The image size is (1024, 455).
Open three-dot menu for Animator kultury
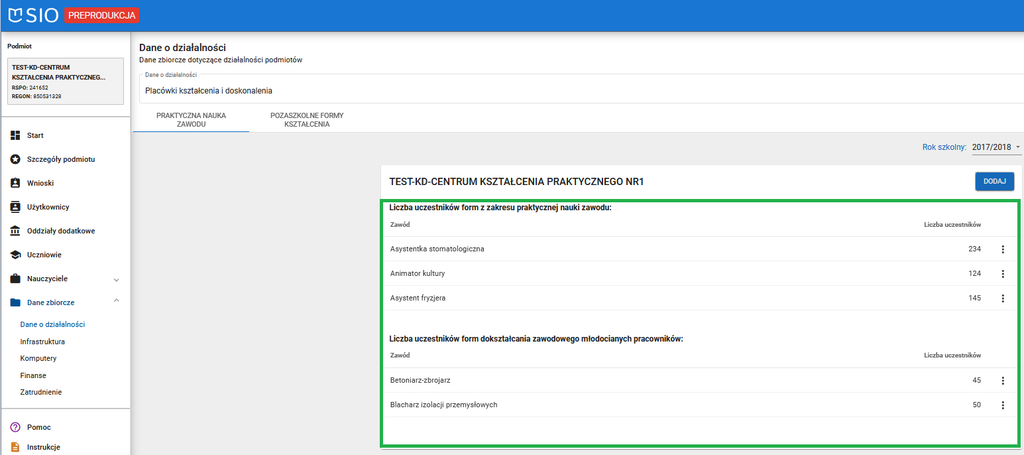coord(1002,274)
